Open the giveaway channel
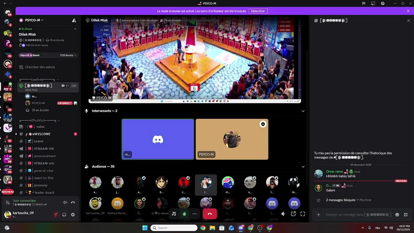 click(48, 185)
